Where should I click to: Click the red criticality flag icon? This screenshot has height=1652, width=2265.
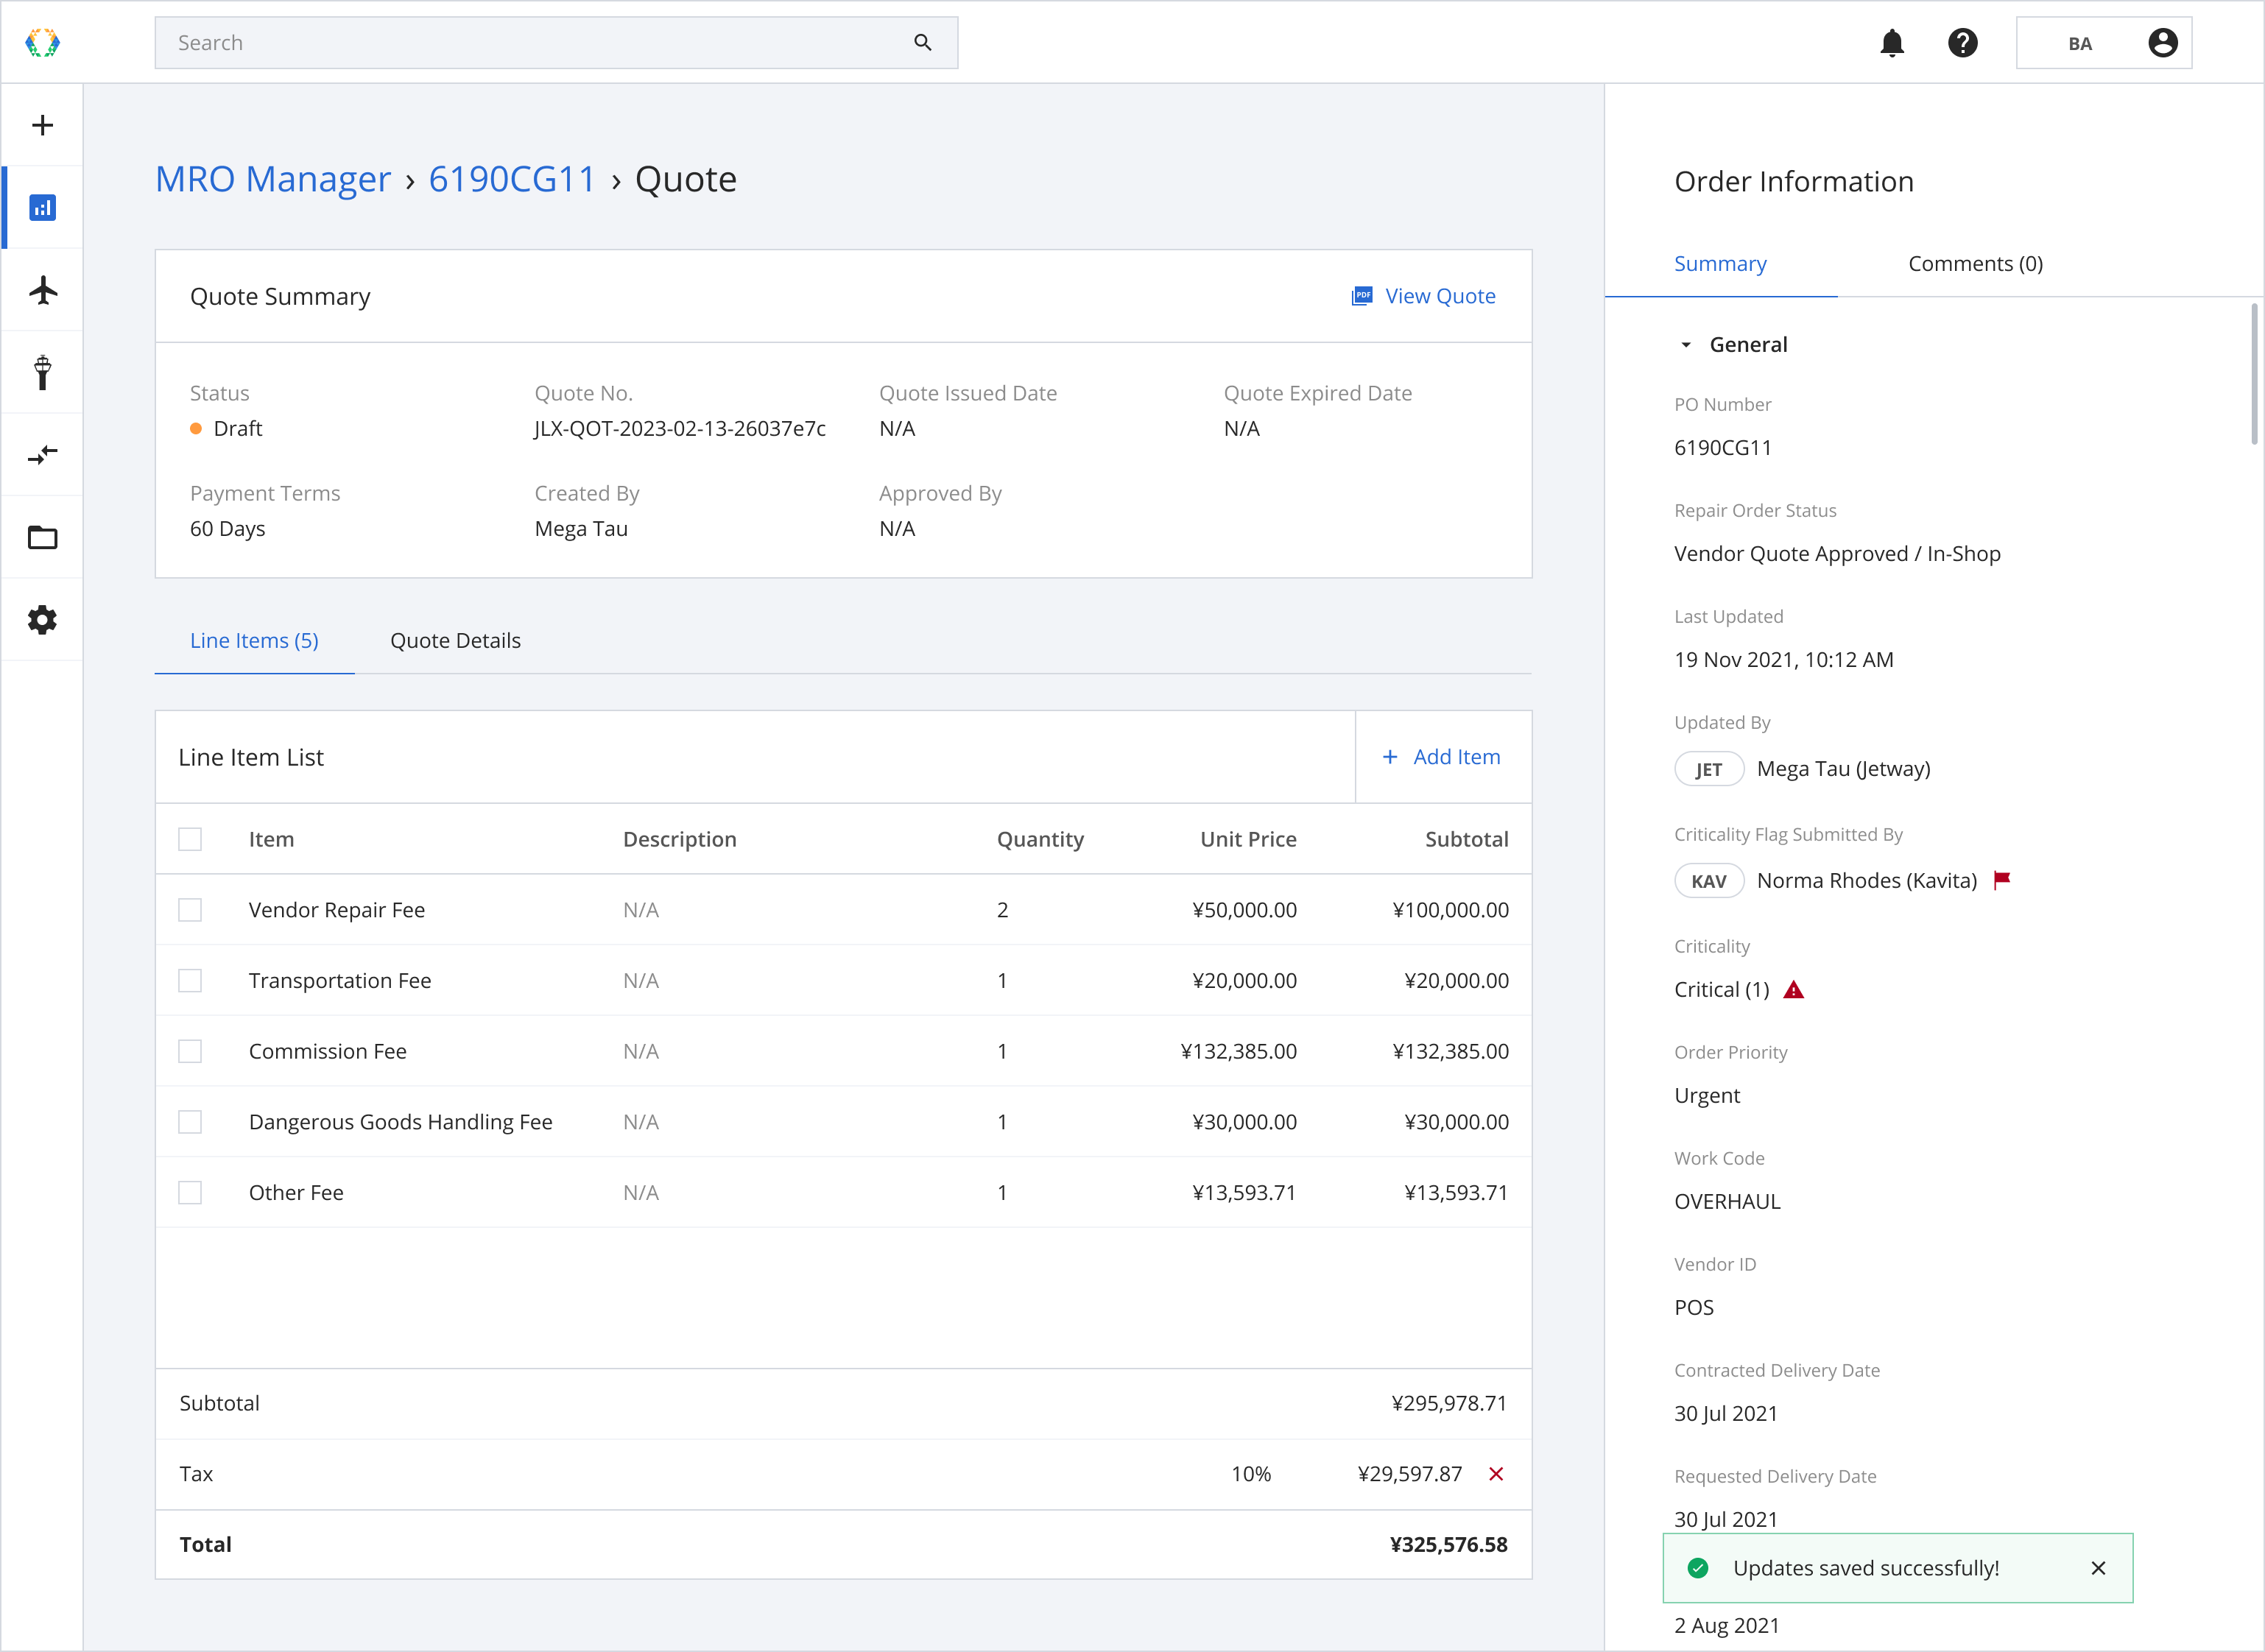tap(2002, 880)
